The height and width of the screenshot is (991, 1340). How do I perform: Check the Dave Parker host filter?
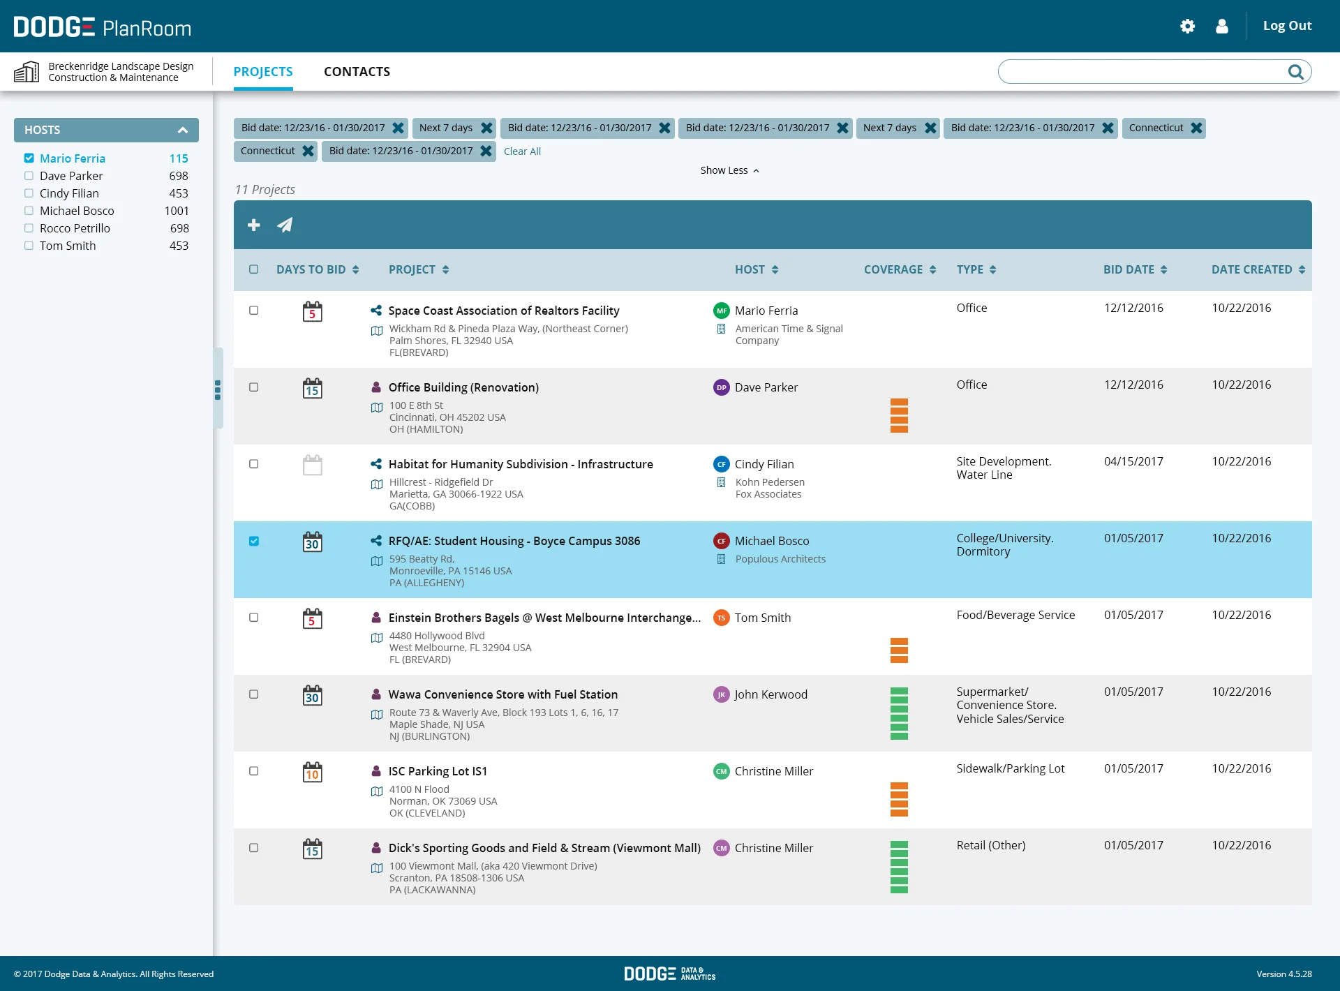pos(29,176)
